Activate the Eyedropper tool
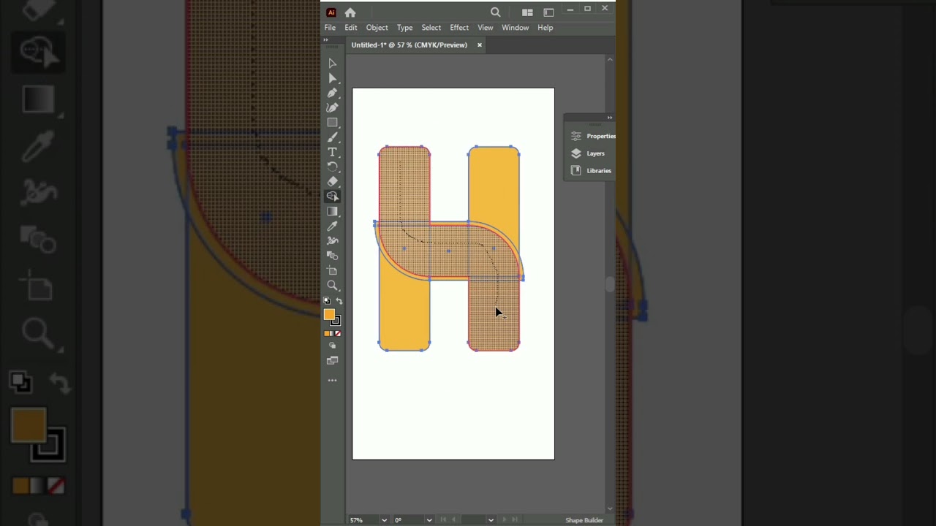The image size is (936, 526). (x=332, y=226)
